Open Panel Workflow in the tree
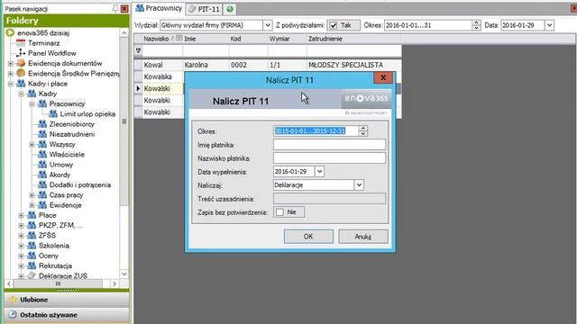Image resolution: width=577 pixels, height=324 pixels. (52, 53)
